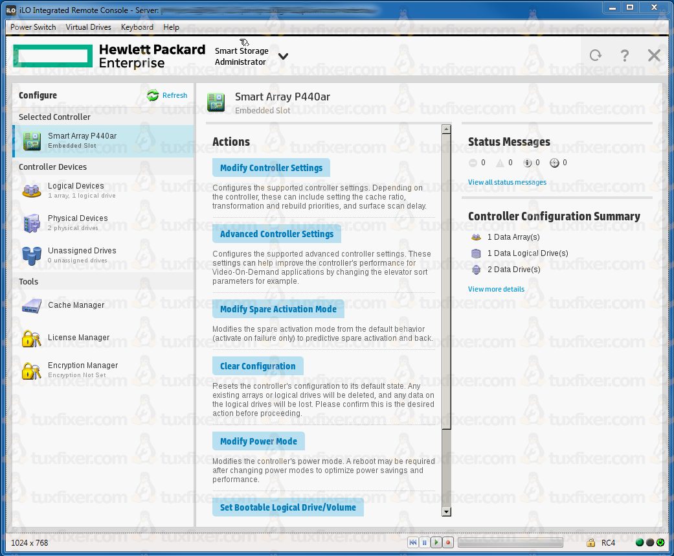Click View more details link

(x=496, y=289)
